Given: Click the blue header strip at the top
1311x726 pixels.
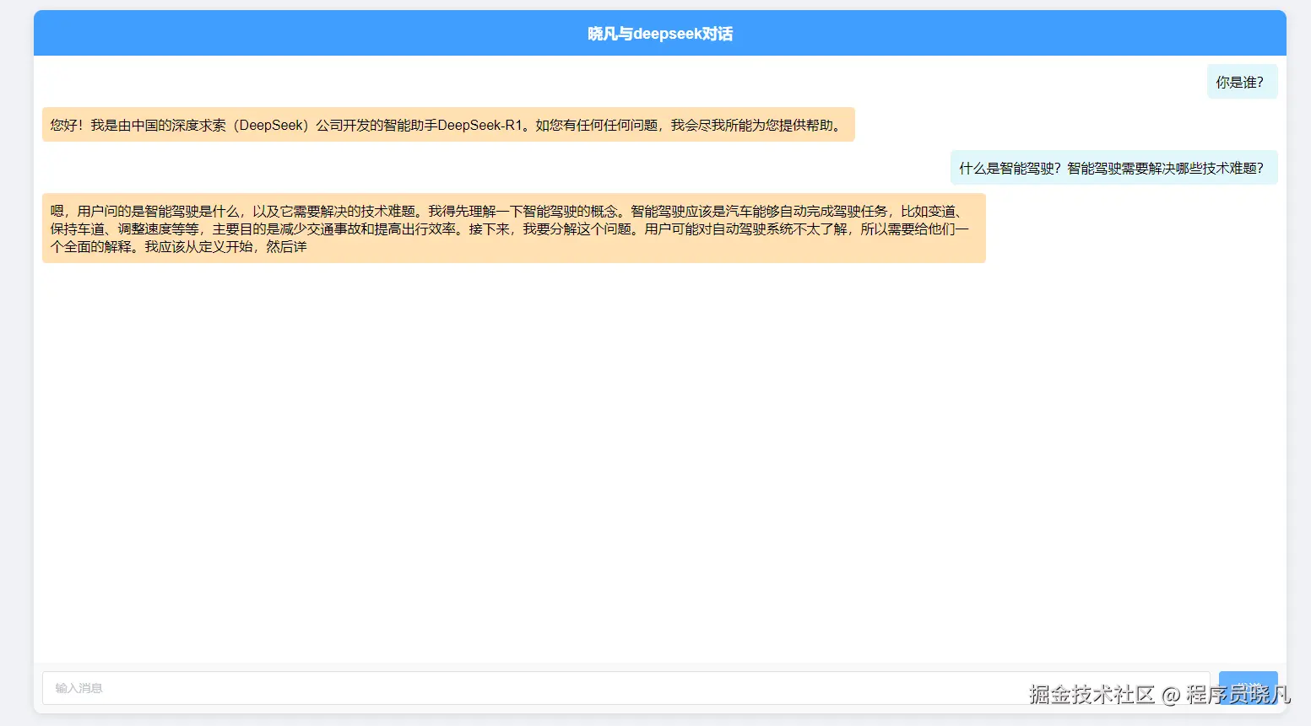Looking at the screenshot, I should click(x=658, y=33).
